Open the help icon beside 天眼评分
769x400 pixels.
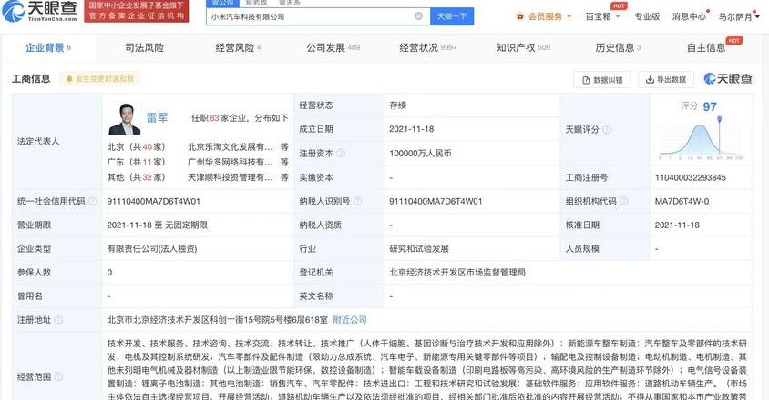607,129
